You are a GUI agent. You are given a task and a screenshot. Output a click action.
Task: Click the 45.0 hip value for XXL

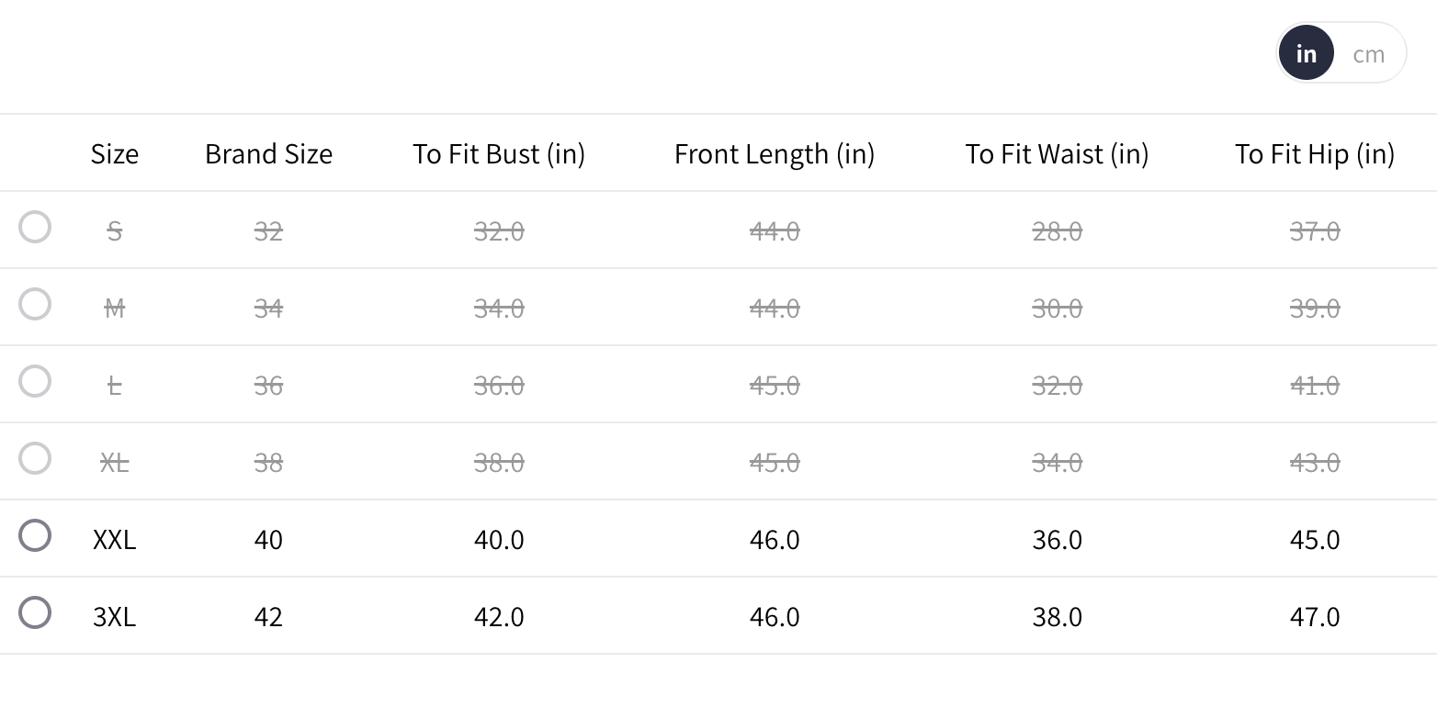tap(1314, 539)
